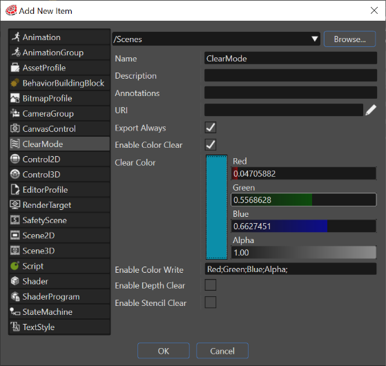This screenshot has width=386, height=366.
Task: Expand the /Scenes path dropdown arrow
Action: 314,39
